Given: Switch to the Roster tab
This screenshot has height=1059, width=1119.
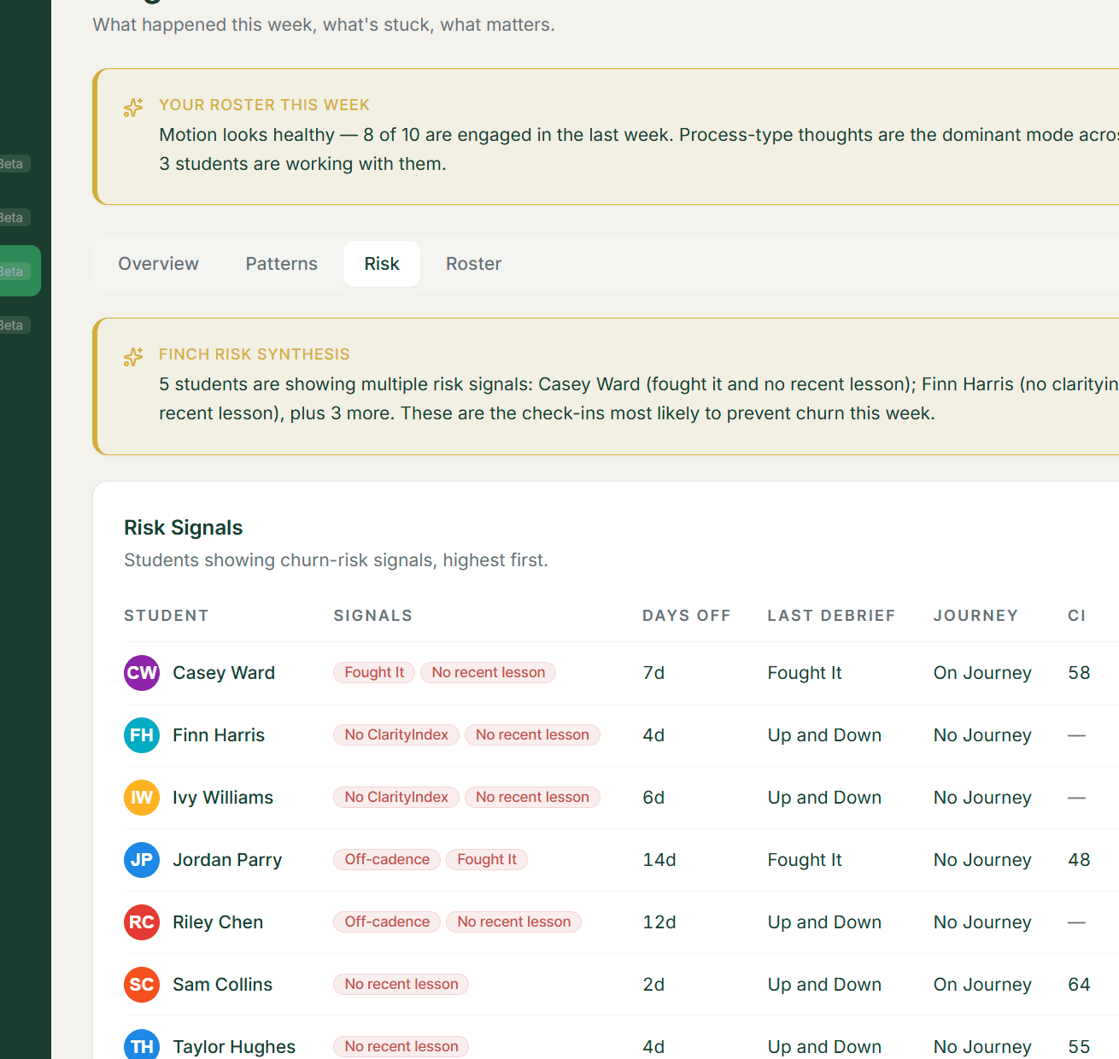Looking at the screenshot, I should 473,264.
